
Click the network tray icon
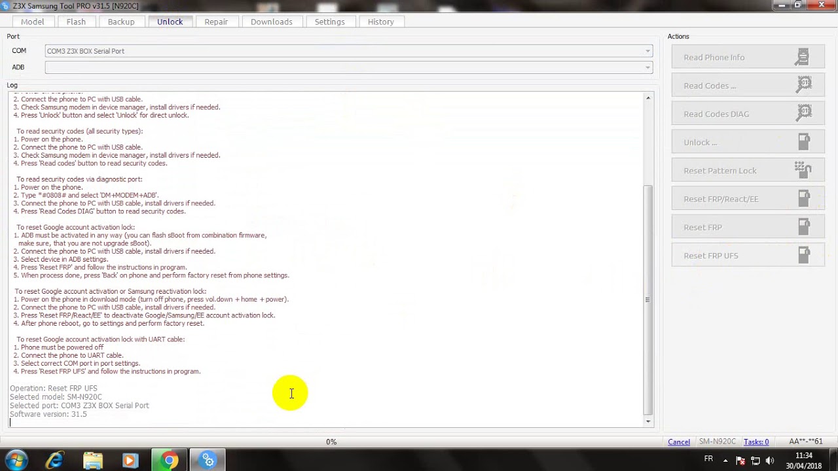click(756, 461)
